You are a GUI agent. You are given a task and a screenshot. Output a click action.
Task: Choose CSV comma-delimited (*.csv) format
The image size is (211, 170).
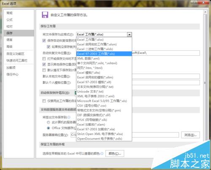[x=104, y=105]
